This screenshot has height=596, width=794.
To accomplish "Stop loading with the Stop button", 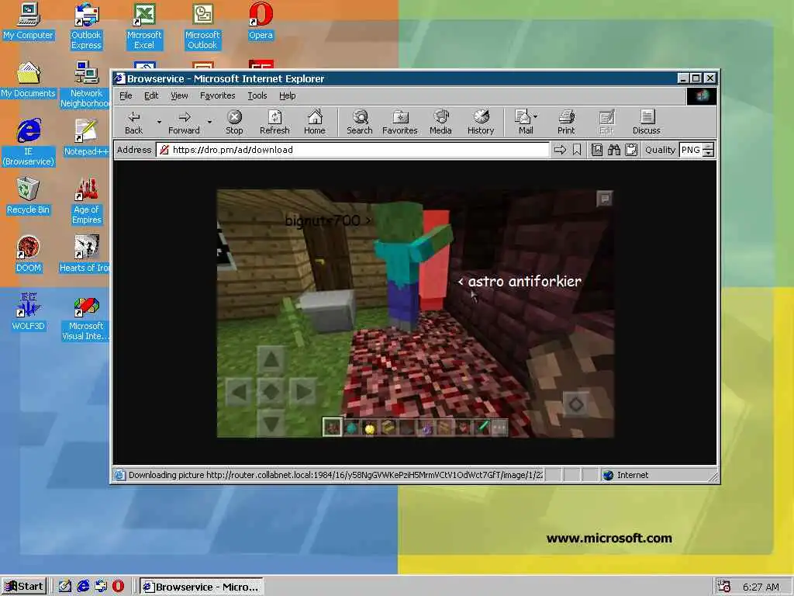I will 234,122.
